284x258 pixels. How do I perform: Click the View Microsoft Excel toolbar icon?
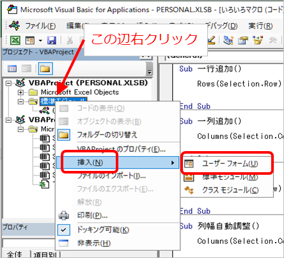tap(15, 40)
